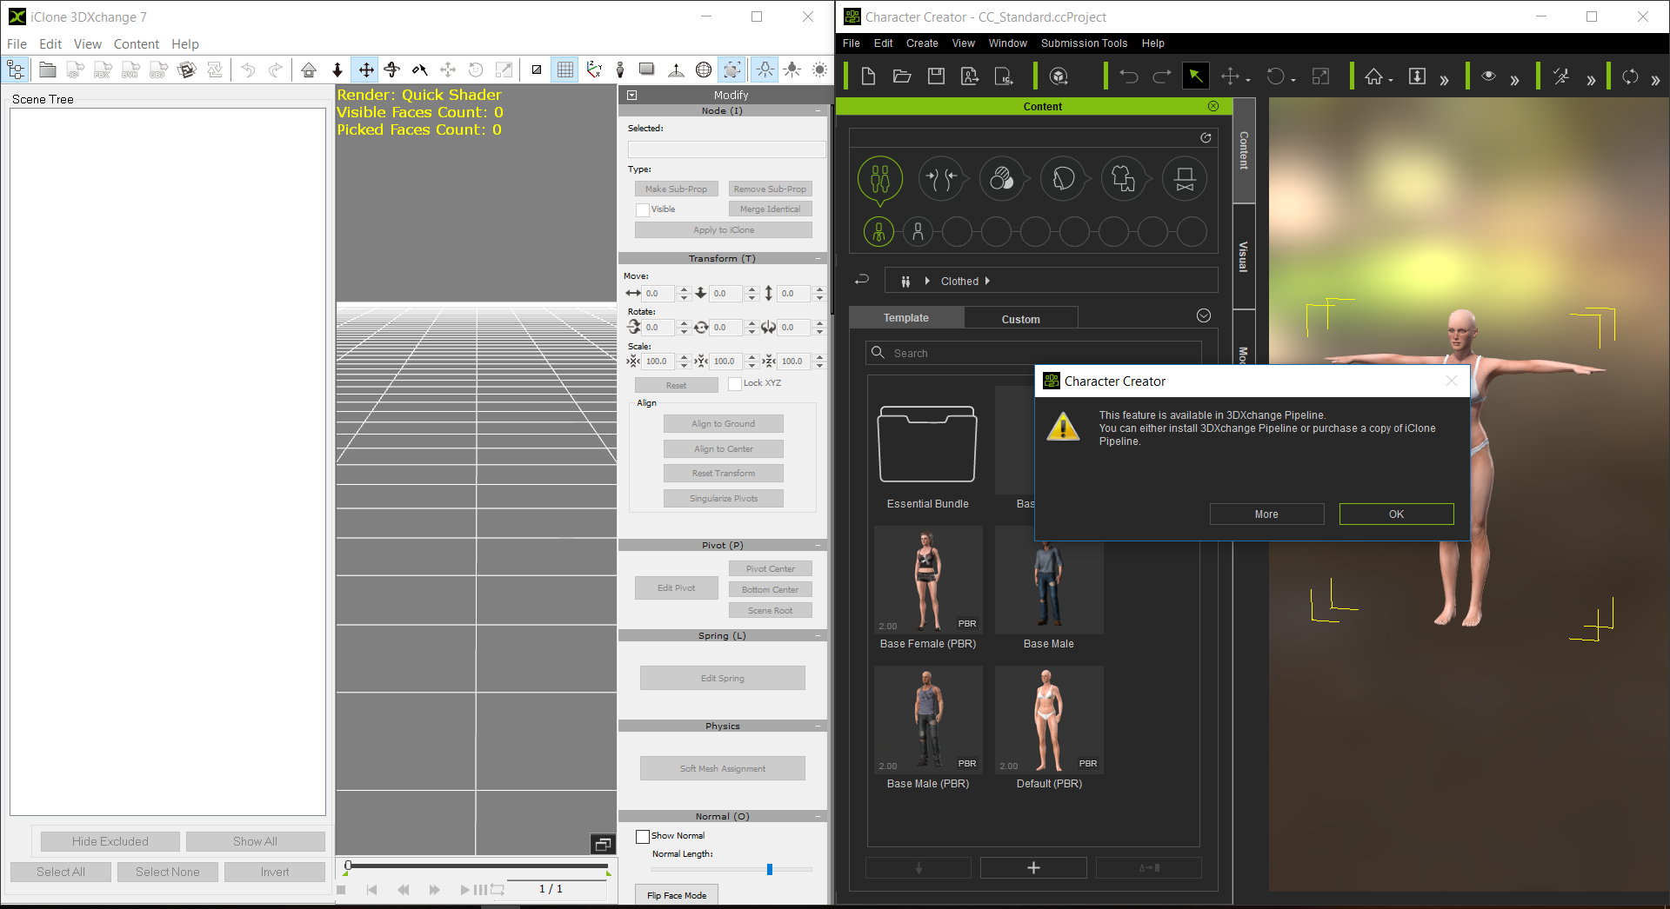
Task: Click the Invert button under Scene Tree
Action: tap(275, 872)
